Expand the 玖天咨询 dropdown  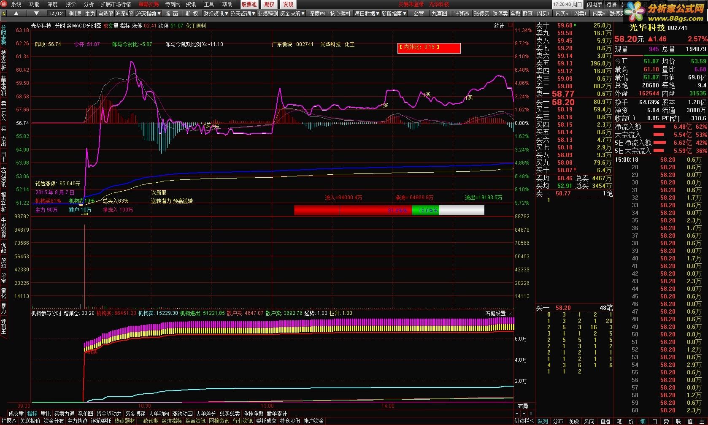243,14
